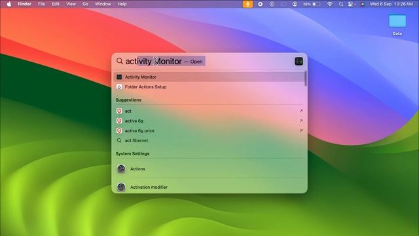Viewport: 419px width, 236px height.
Task: Open the Edit menu
Action: [56, 4]
